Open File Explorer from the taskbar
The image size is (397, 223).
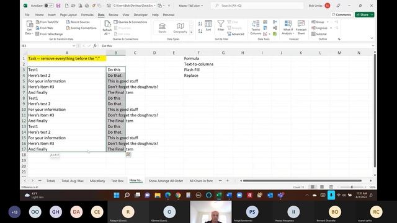158,195
